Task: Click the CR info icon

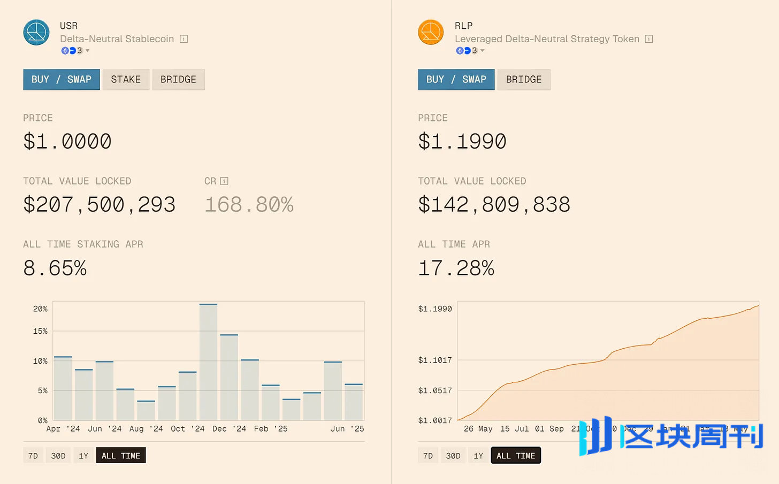Action: [x=224, y=181]
